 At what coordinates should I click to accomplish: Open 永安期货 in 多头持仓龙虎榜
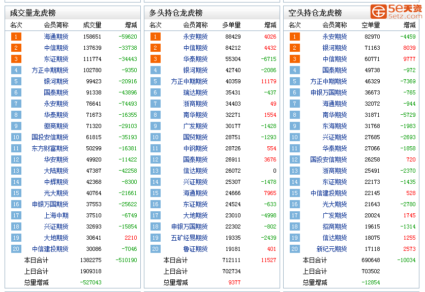pos(195,37)
